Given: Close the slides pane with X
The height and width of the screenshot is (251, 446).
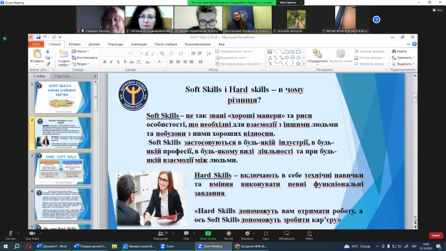Looking at the screenshot, I should point(95,76).
